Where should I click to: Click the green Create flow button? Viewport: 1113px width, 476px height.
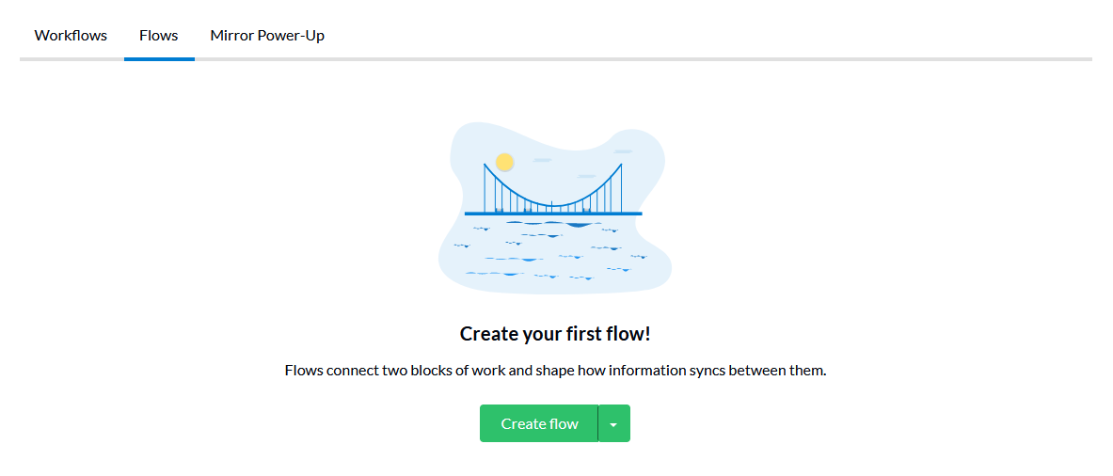tap(539, 423)
